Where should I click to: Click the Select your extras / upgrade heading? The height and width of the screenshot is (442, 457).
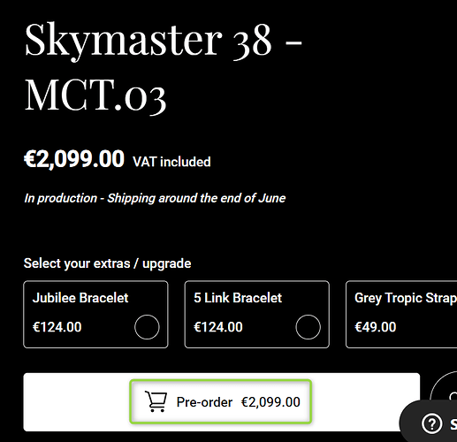[x=107, y=263]
